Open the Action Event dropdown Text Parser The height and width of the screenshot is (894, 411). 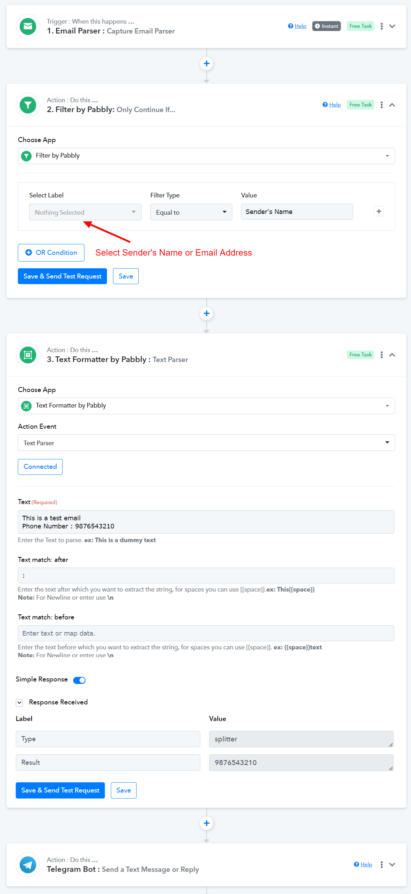tap(206, 443)
